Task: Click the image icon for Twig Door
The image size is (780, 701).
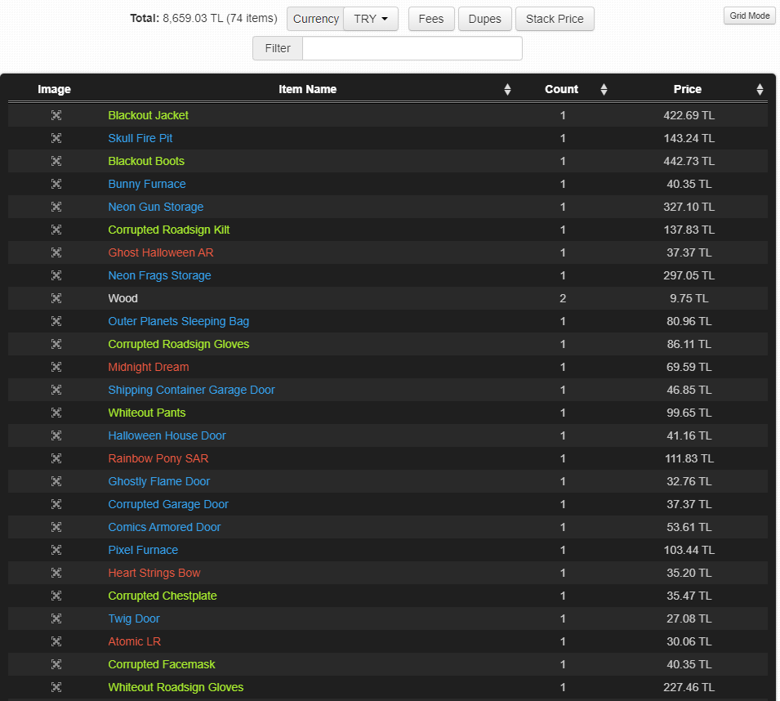Action: click(56, 619)
